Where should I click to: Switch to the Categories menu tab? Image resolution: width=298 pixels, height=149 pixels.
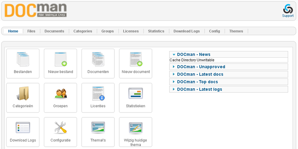pos(83,31)
